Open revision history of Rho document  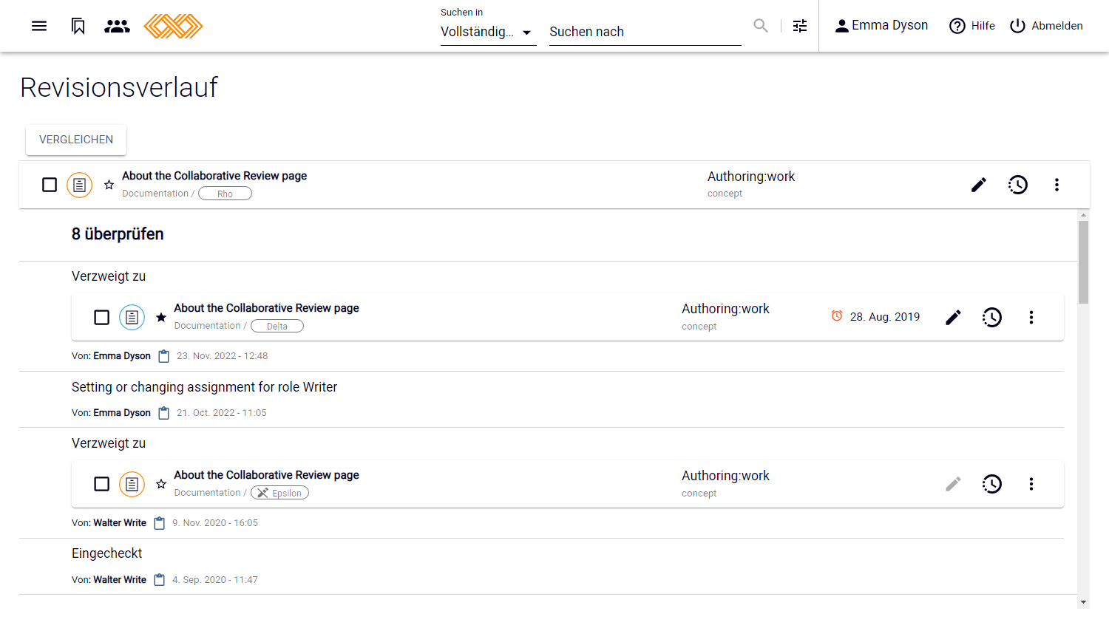click(x=1018, y=185)
